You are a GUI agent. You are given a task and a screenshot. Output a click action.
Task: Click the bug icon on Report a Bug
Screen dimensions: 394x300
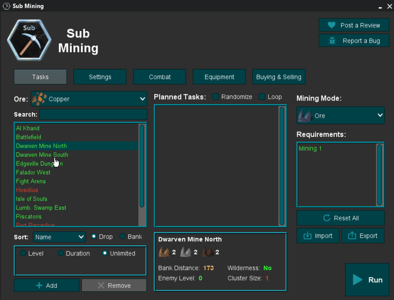click(x=332, y=41)
